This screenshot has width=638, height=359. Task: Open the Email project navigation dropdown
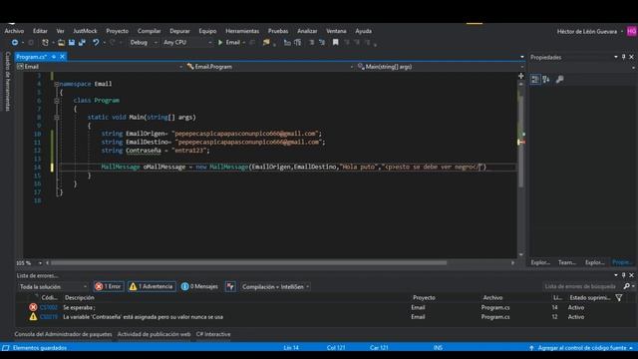(x=100, y=67)
